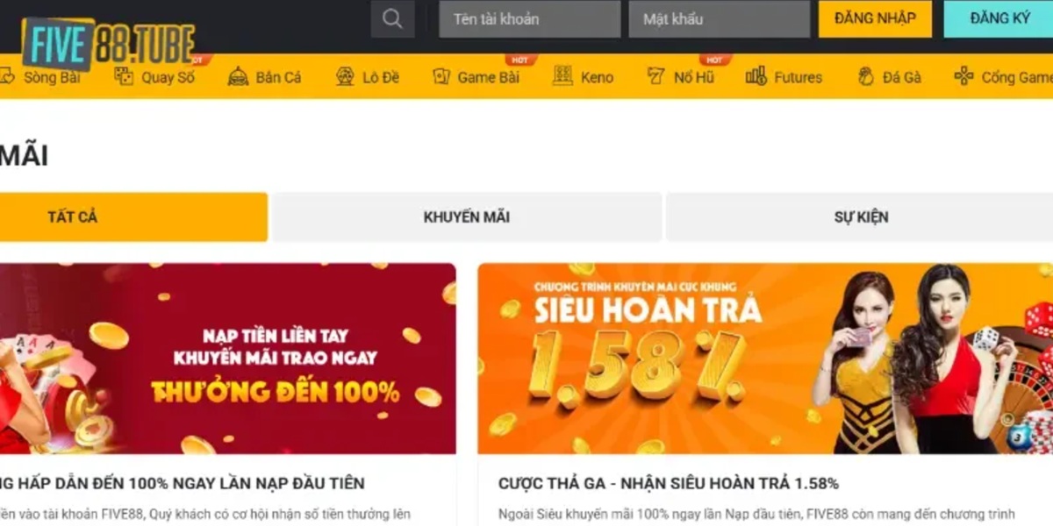Viewport: 1053px width, 526px height.
Task: Switch to the SỰ KIỆN tab
Action: point(860,217)
